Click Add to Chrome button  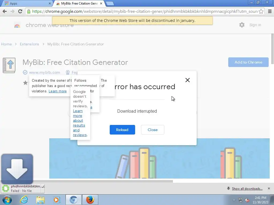click(x=248, y=62)
